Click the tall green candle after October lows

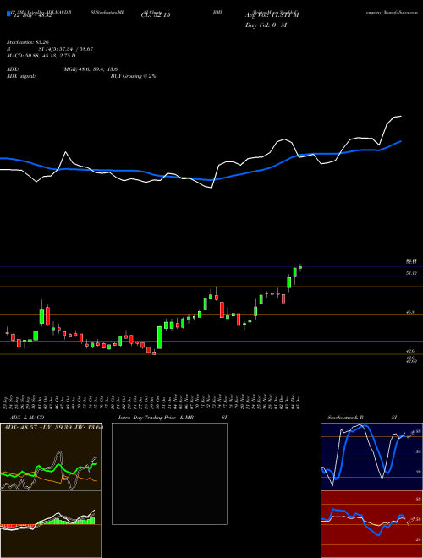pos(160,337)
